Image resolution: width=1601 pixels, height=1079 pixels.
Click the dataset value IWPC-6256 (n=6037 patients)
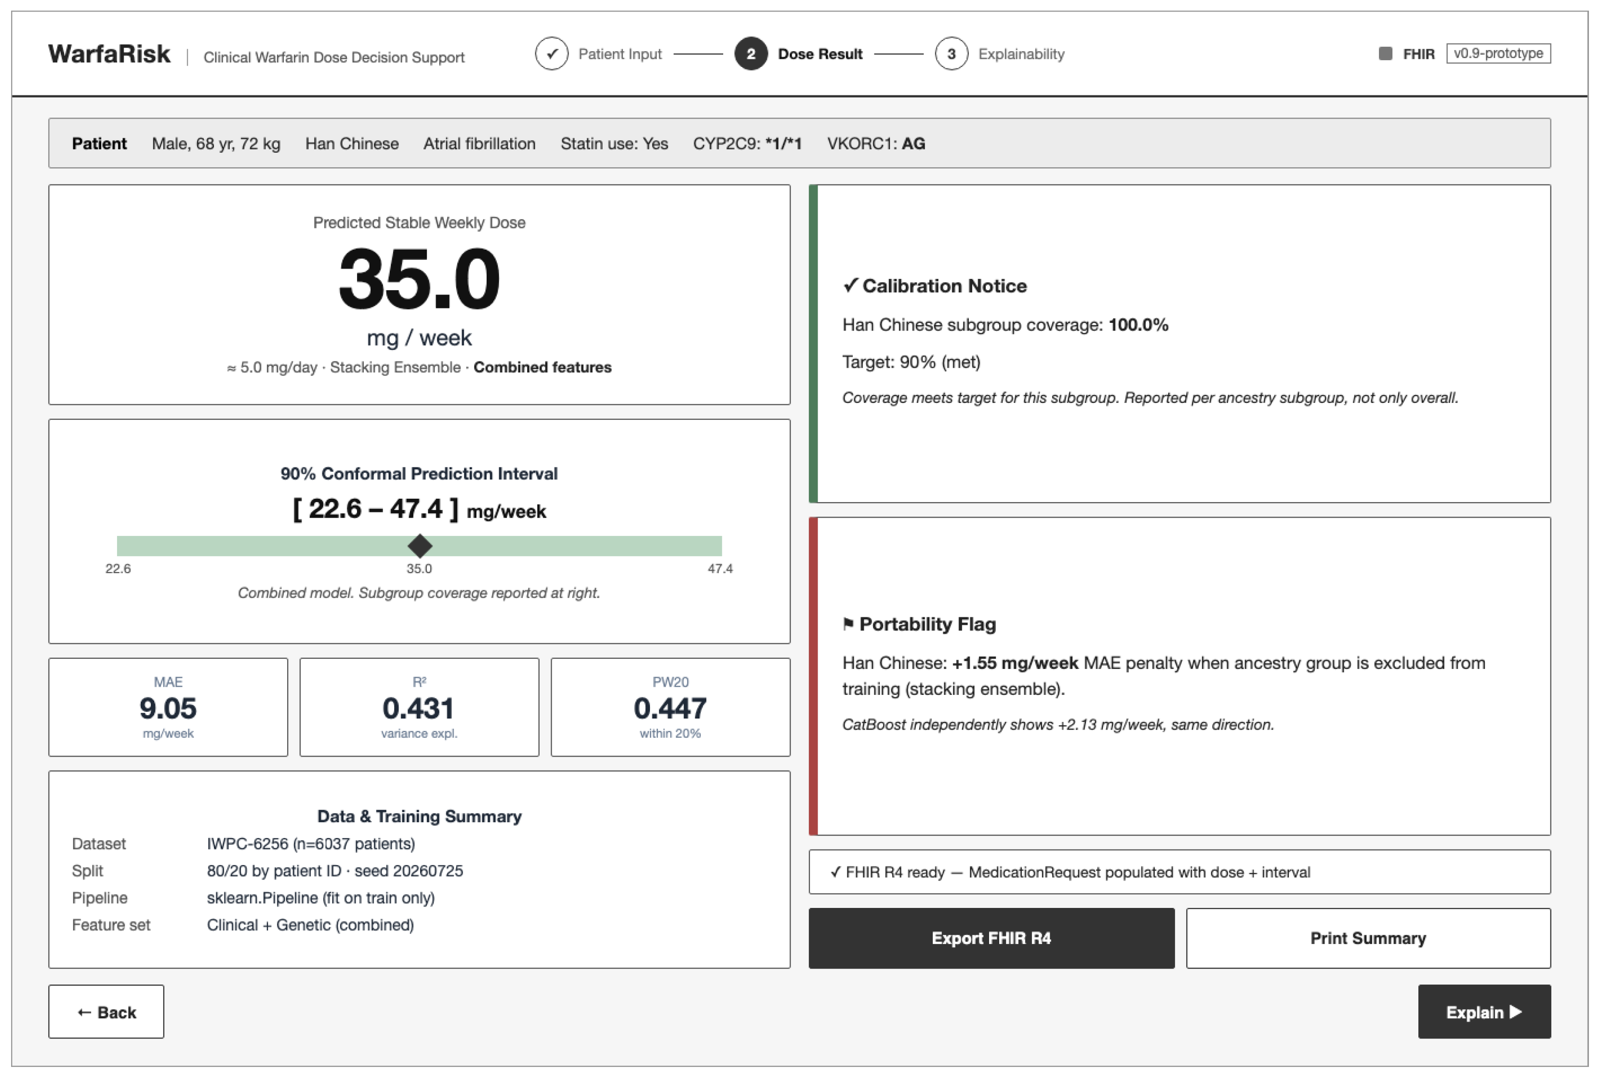[x=311, y=844]
